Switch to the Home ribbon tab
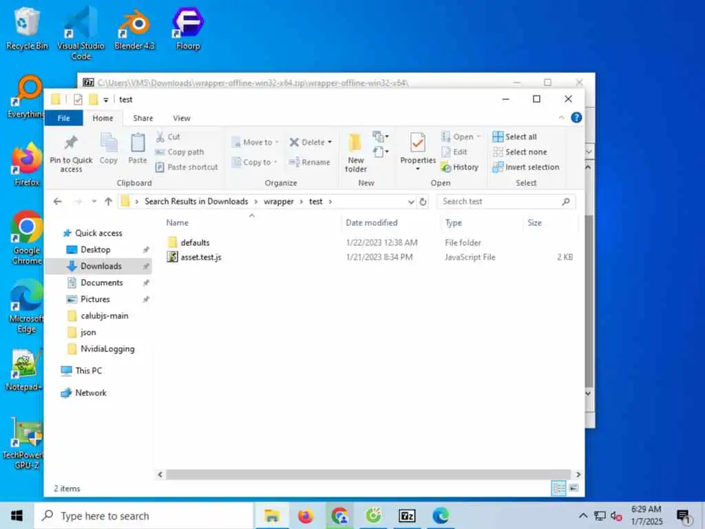 click(103, 118)
